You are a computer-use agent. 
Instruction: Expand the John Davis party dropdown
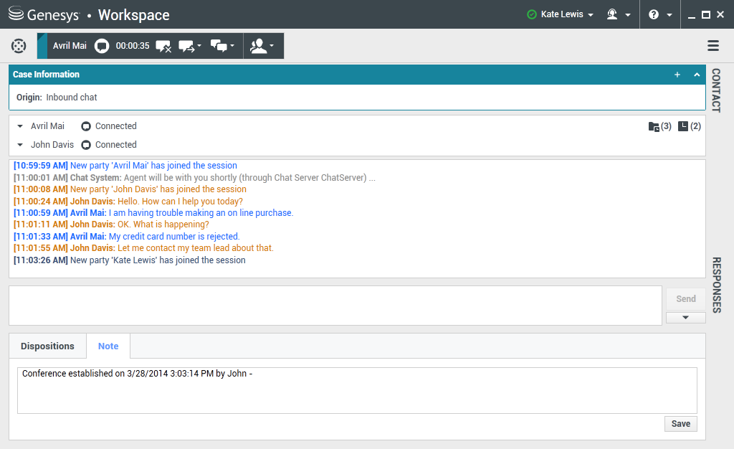click(x=20, y=145)
